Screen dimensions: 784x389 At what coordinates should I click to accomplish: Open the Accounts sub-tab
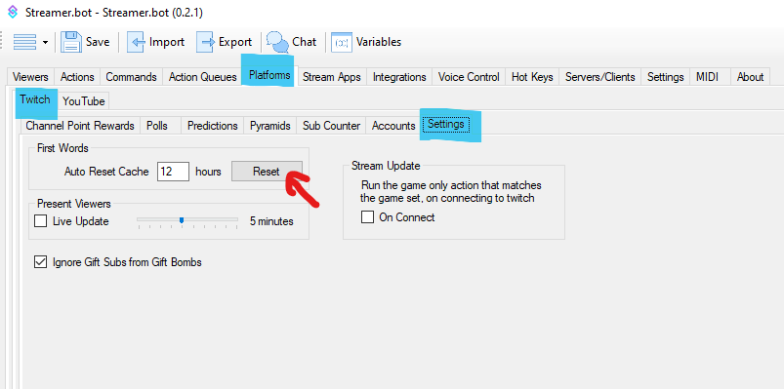[393, 126]
